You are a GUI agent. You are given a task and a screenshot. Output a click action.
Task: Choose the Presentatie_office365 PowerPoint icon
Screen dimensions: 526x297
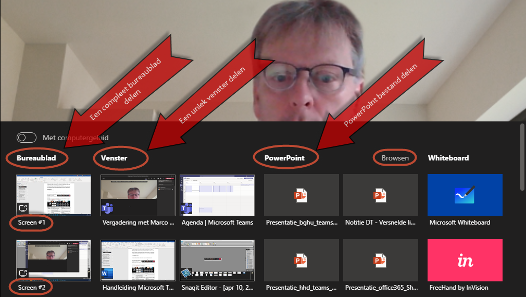[x=380, y=260]
